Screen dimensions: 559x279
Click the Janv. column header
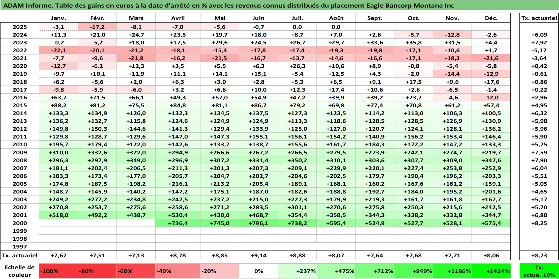click(x=58, y=18)
